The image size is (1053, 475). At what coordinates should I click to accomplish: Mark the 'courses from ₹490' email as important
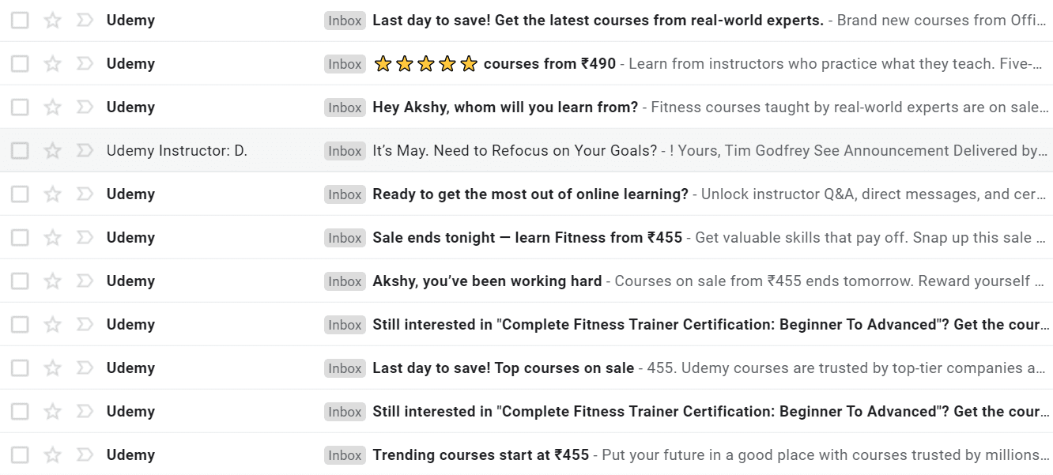point(84,64)
